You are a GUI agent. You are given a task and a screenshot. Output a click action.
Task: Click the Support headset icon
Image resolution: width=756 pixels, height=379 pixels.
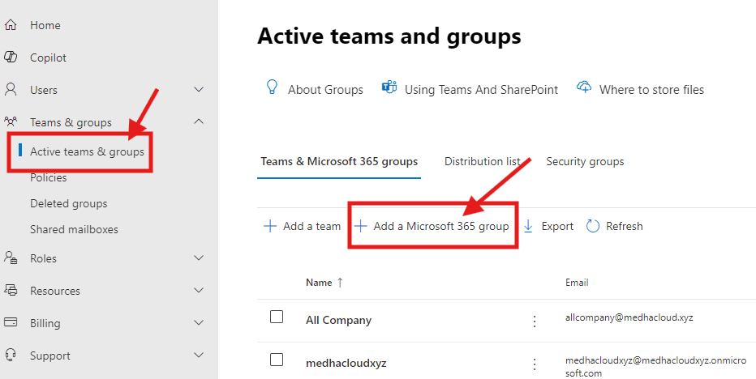[11, 356]
